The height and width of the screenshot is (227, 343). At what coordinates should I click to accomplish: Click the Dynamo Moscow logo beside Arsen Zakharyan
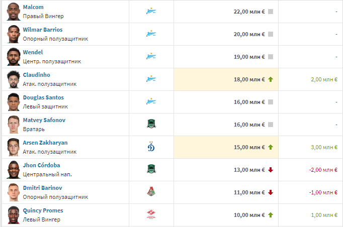151,147
